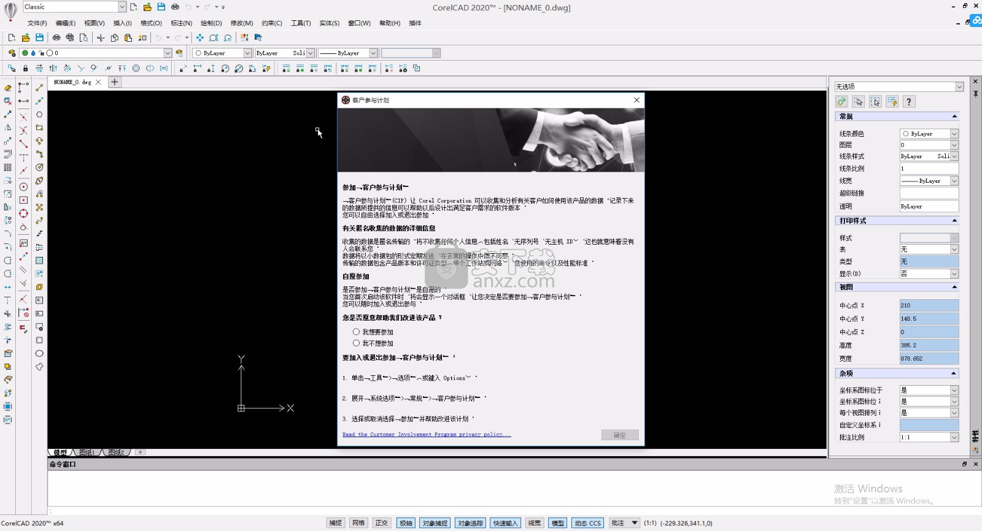The height and width of the screenshot is (531, 982).
Task: Open the 批注比例 1:1 dropdown in properties
Action: click(954, 437)
